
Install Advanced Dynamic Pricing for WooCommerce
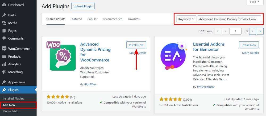pos(136,45)
